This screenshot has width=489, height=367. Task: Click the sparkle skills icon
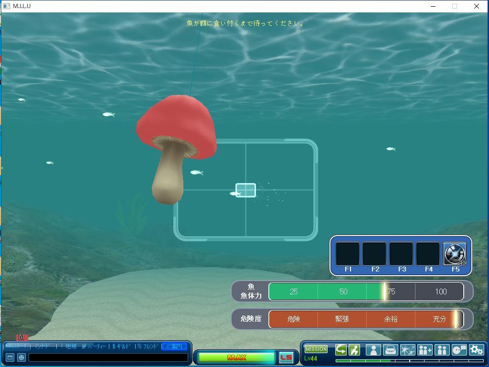coord(407,350)
